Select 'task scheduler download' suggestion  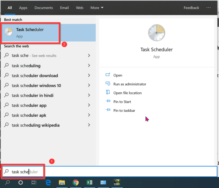click(x=48, y=76)
